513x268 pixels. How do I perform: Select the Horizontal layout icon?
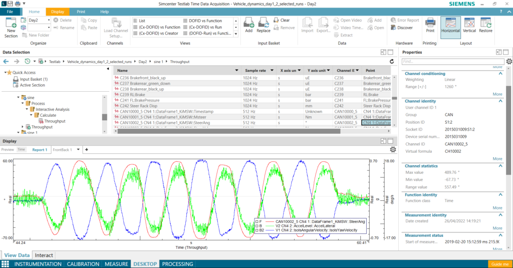(450, 23)
